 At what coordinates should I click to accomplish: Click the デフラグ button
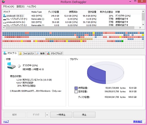pos(36,115)
